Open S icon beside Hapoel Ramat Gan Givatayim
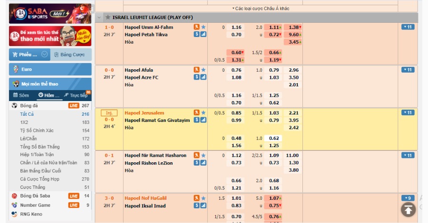Image resolution: width=428 pixels, height=223 pixels. [x=196, y=120]
